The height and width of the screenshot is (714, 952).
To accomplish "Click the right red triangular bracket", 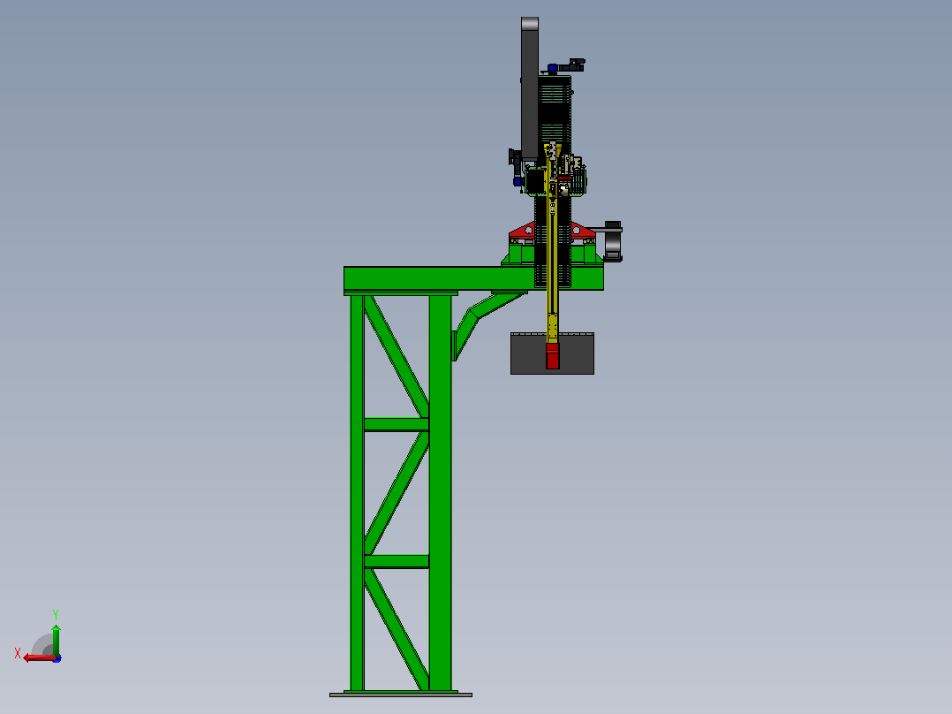I will pos(583,231).
